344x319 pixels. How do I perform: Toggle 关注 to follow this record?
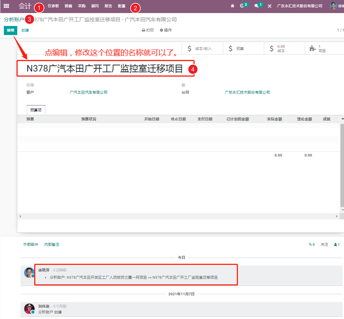(324, 245)
